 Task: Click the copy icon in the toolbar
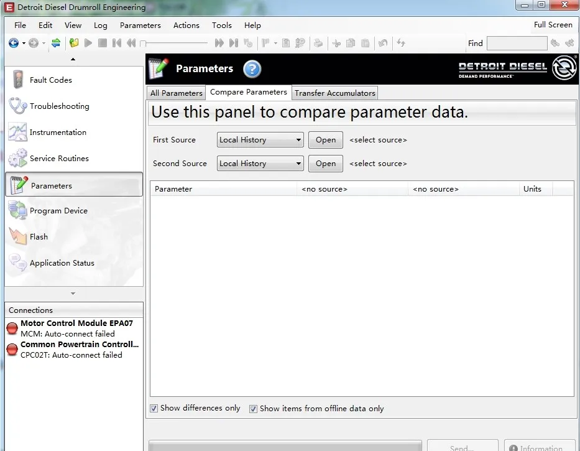[351, 43]
